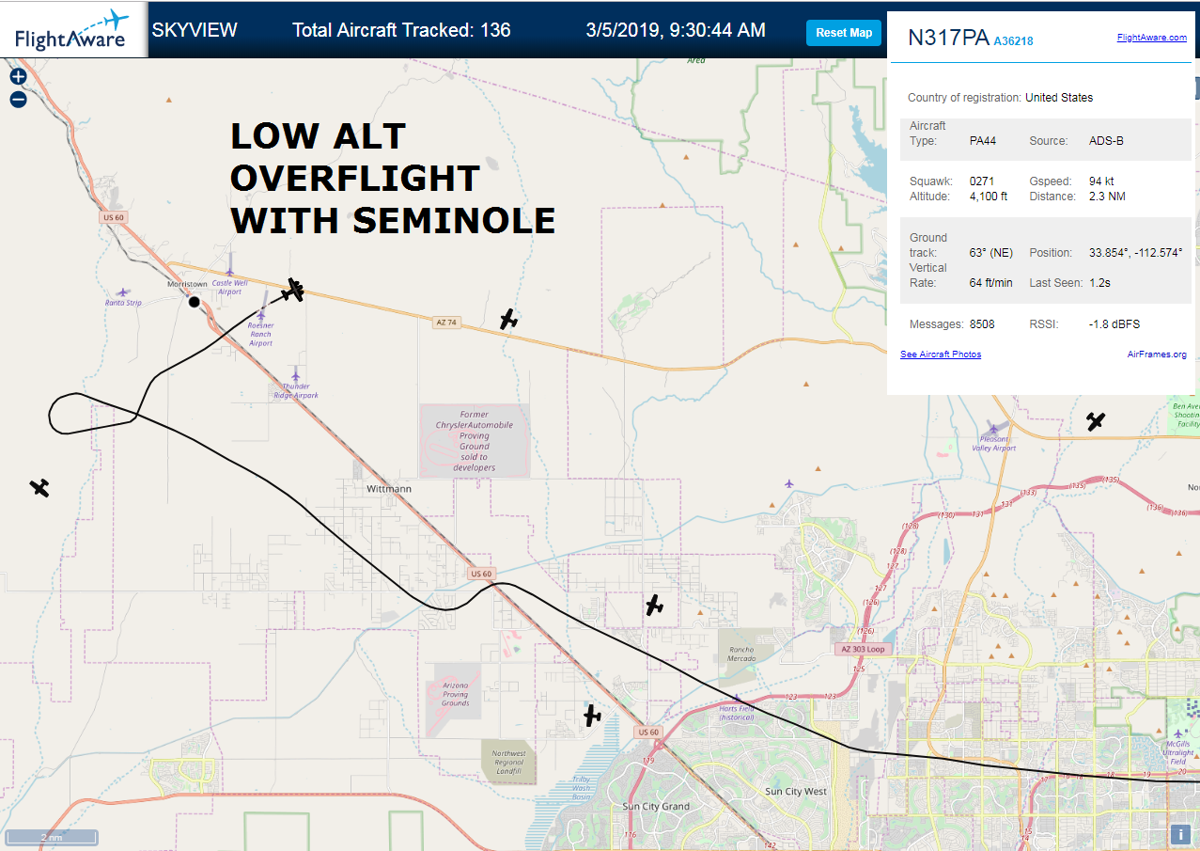The height and width of the screenshot is (851, 1200).
Task: Click the squawk value 0271
Action: pyautogui.click(x=982, y=181)
